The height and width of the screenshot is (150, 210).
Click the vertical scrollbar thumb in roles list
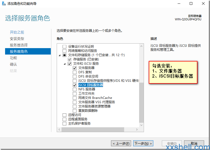click(141, 102)
